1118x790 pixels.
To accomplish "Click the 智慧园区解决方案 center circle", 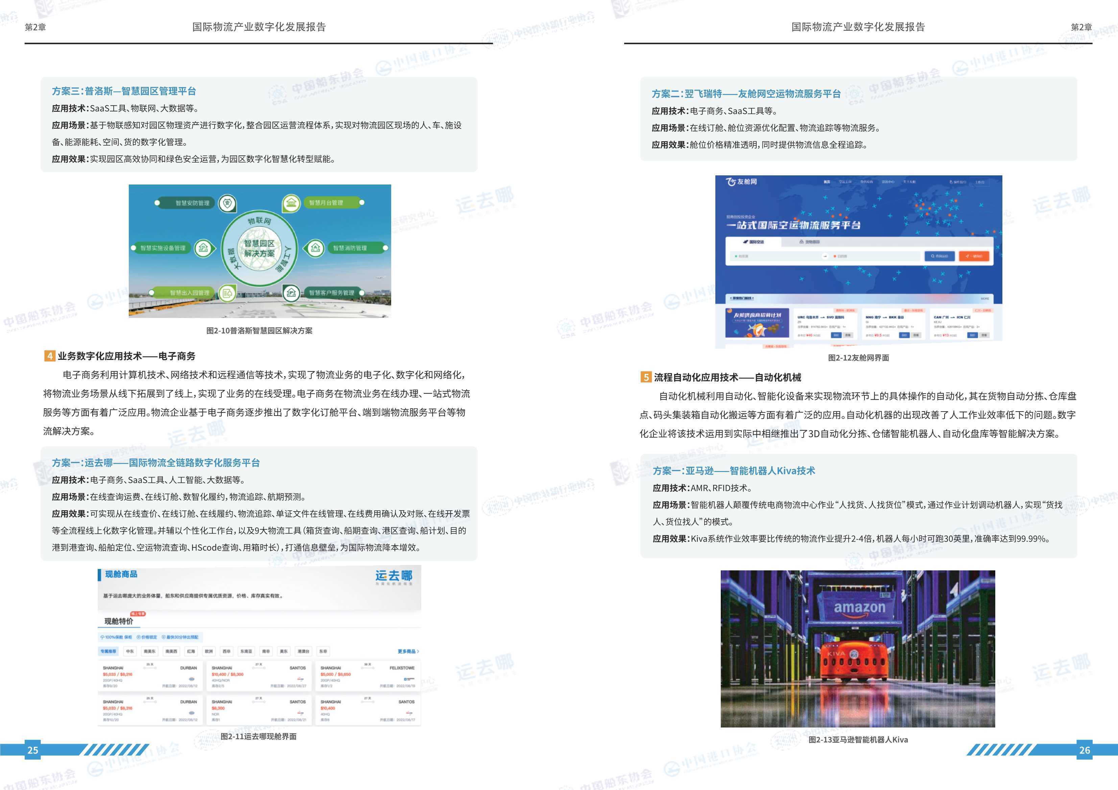I will pyautogui.click(x=259, y=248).
